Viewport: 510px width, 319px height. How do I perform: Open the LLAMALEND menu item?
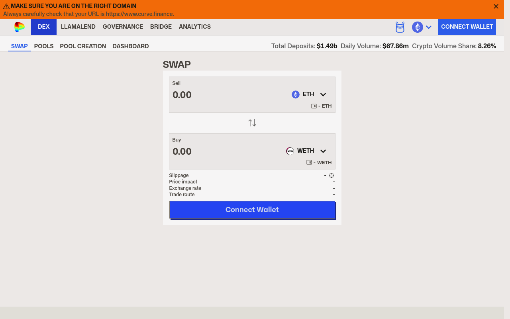[78, 27]
